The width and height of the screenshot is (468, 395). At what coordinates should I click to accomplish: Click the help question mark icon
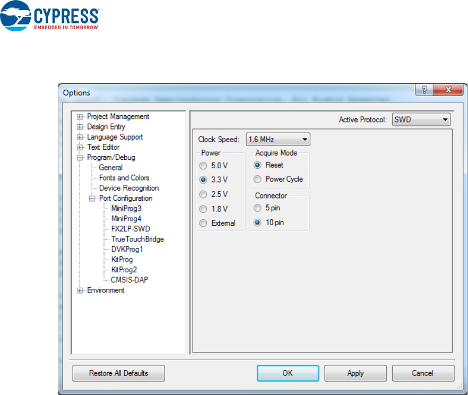[424, 91]
